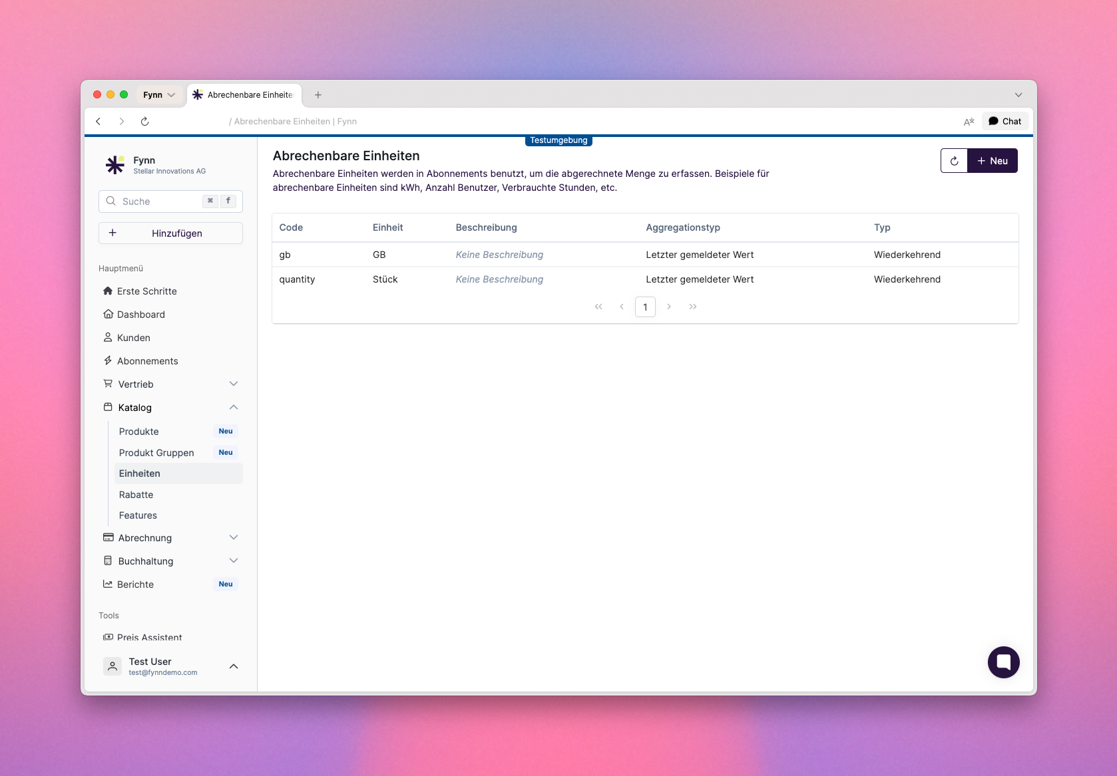Go to the previous page arrow in pagination
Image resolution: width=1117 pixels, height=776 pixels.
(622, 307)
